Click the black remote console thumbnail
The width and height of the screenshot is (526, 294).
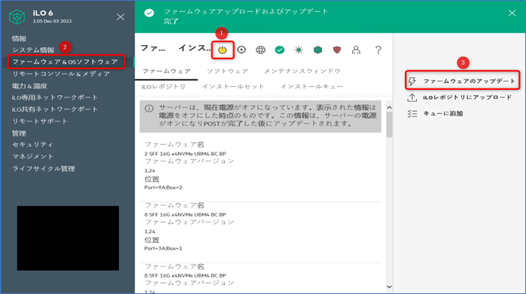pyautogui.click(x=68, y=238)
